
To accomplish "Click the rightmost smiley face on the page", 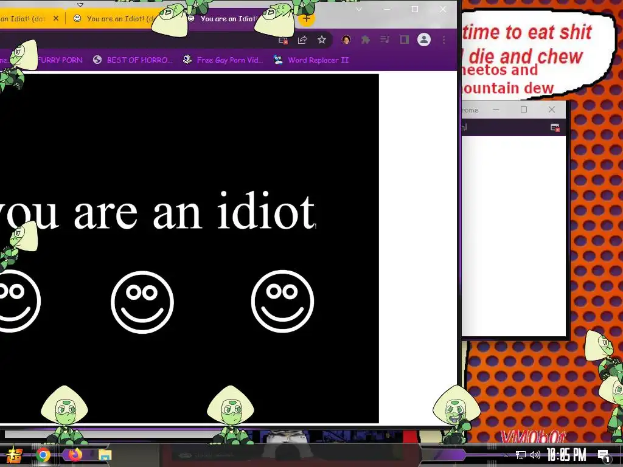I will pos(282,301).
